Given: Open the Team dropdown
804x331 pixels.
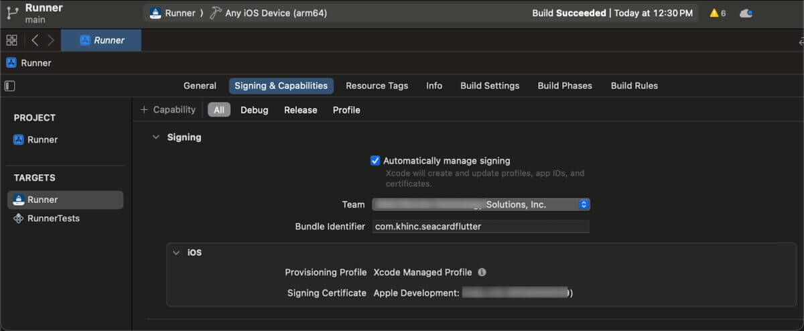Looking at the screenshot, I should 481,204.
